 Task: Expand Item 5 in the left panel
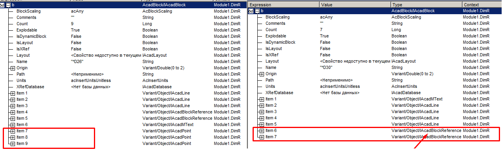click(x=13, y=118)
